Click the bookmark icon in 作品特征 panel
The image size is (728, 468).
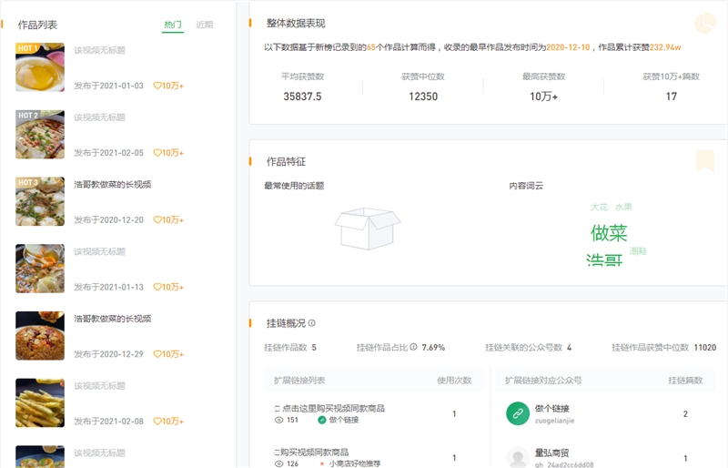(x=704, y=161)
